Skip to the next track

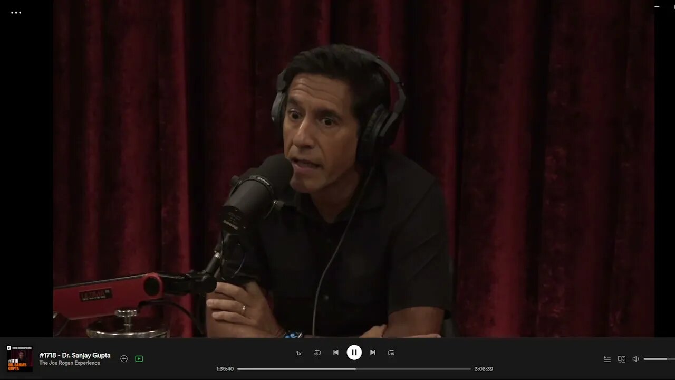point(372,353)
